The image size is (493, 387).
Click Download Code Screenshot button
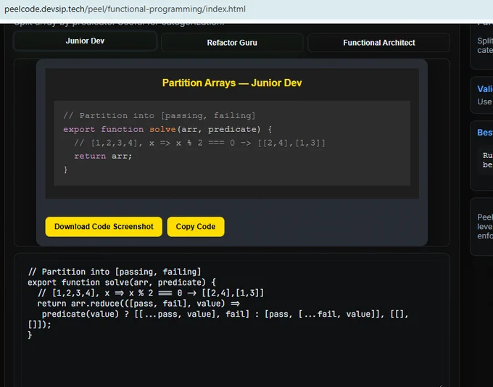pos(104,226)
